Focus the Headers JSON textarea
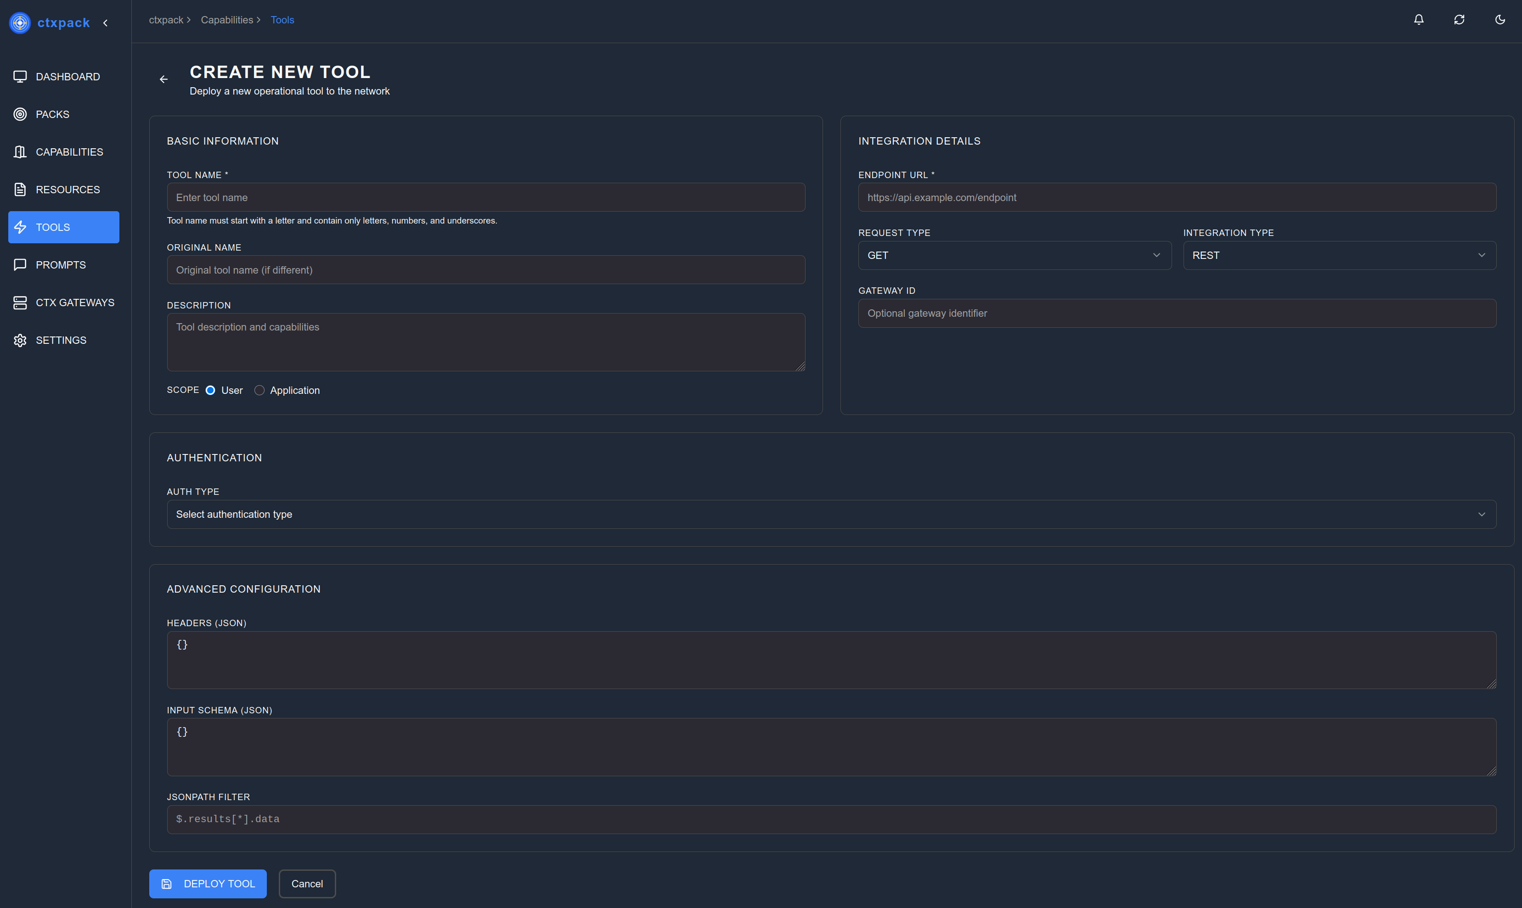The width and height of the screenshot is (1522, 908). pos(831,660)
